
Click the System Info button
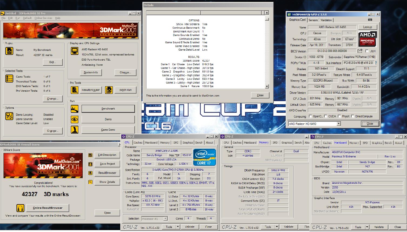point(91,72)
